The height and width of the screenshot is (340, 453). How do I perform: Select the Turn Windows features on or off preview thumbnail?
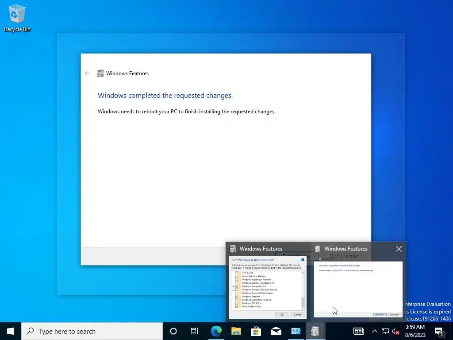[268, 287]
